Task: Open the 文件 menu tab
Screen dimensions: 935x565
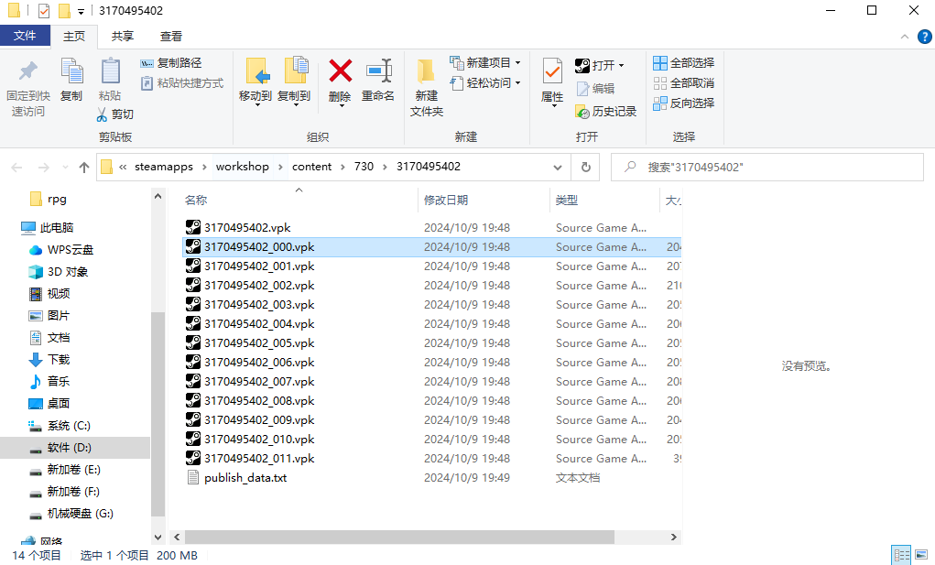Action: coord(25,37)
